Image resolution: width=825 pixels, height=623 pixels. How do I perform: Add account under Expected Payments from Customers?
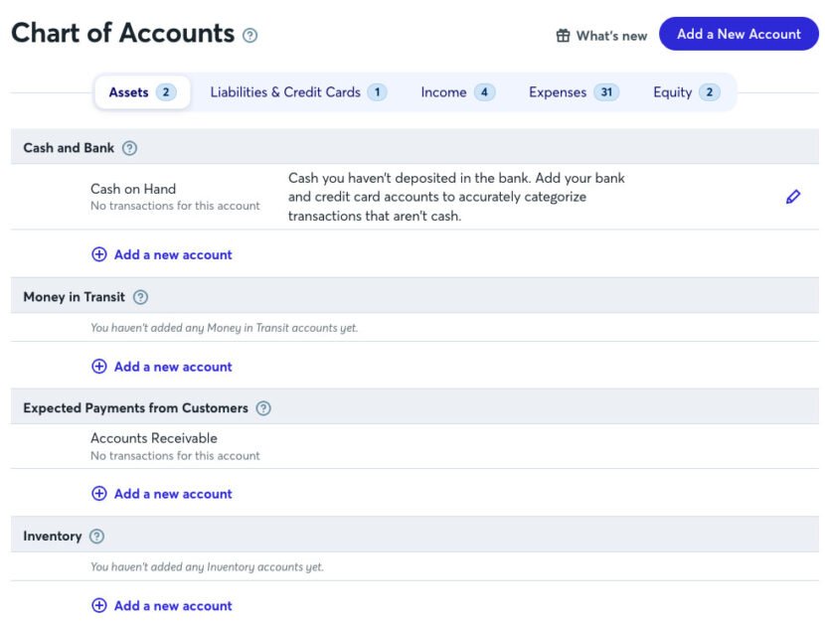coord(171,493)
